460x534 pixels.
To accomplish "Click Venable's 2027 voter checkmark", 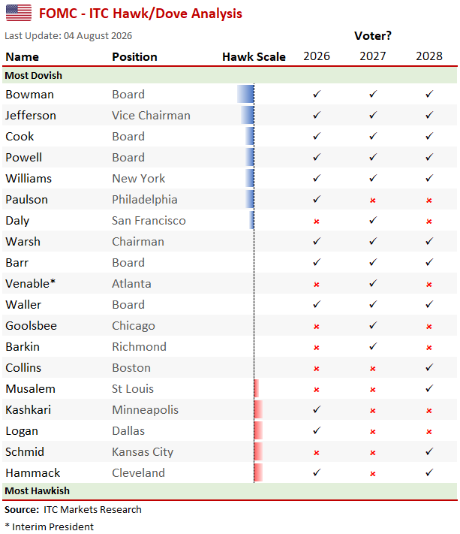I will pyautogui.click(x=373, y=283).
